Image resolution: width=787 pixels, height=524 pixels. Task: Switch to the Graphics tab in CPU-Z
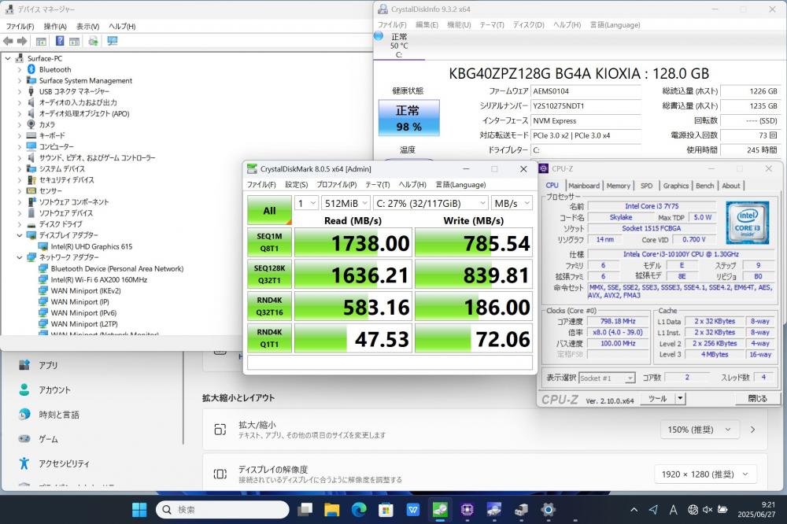(x=675, y=186)
